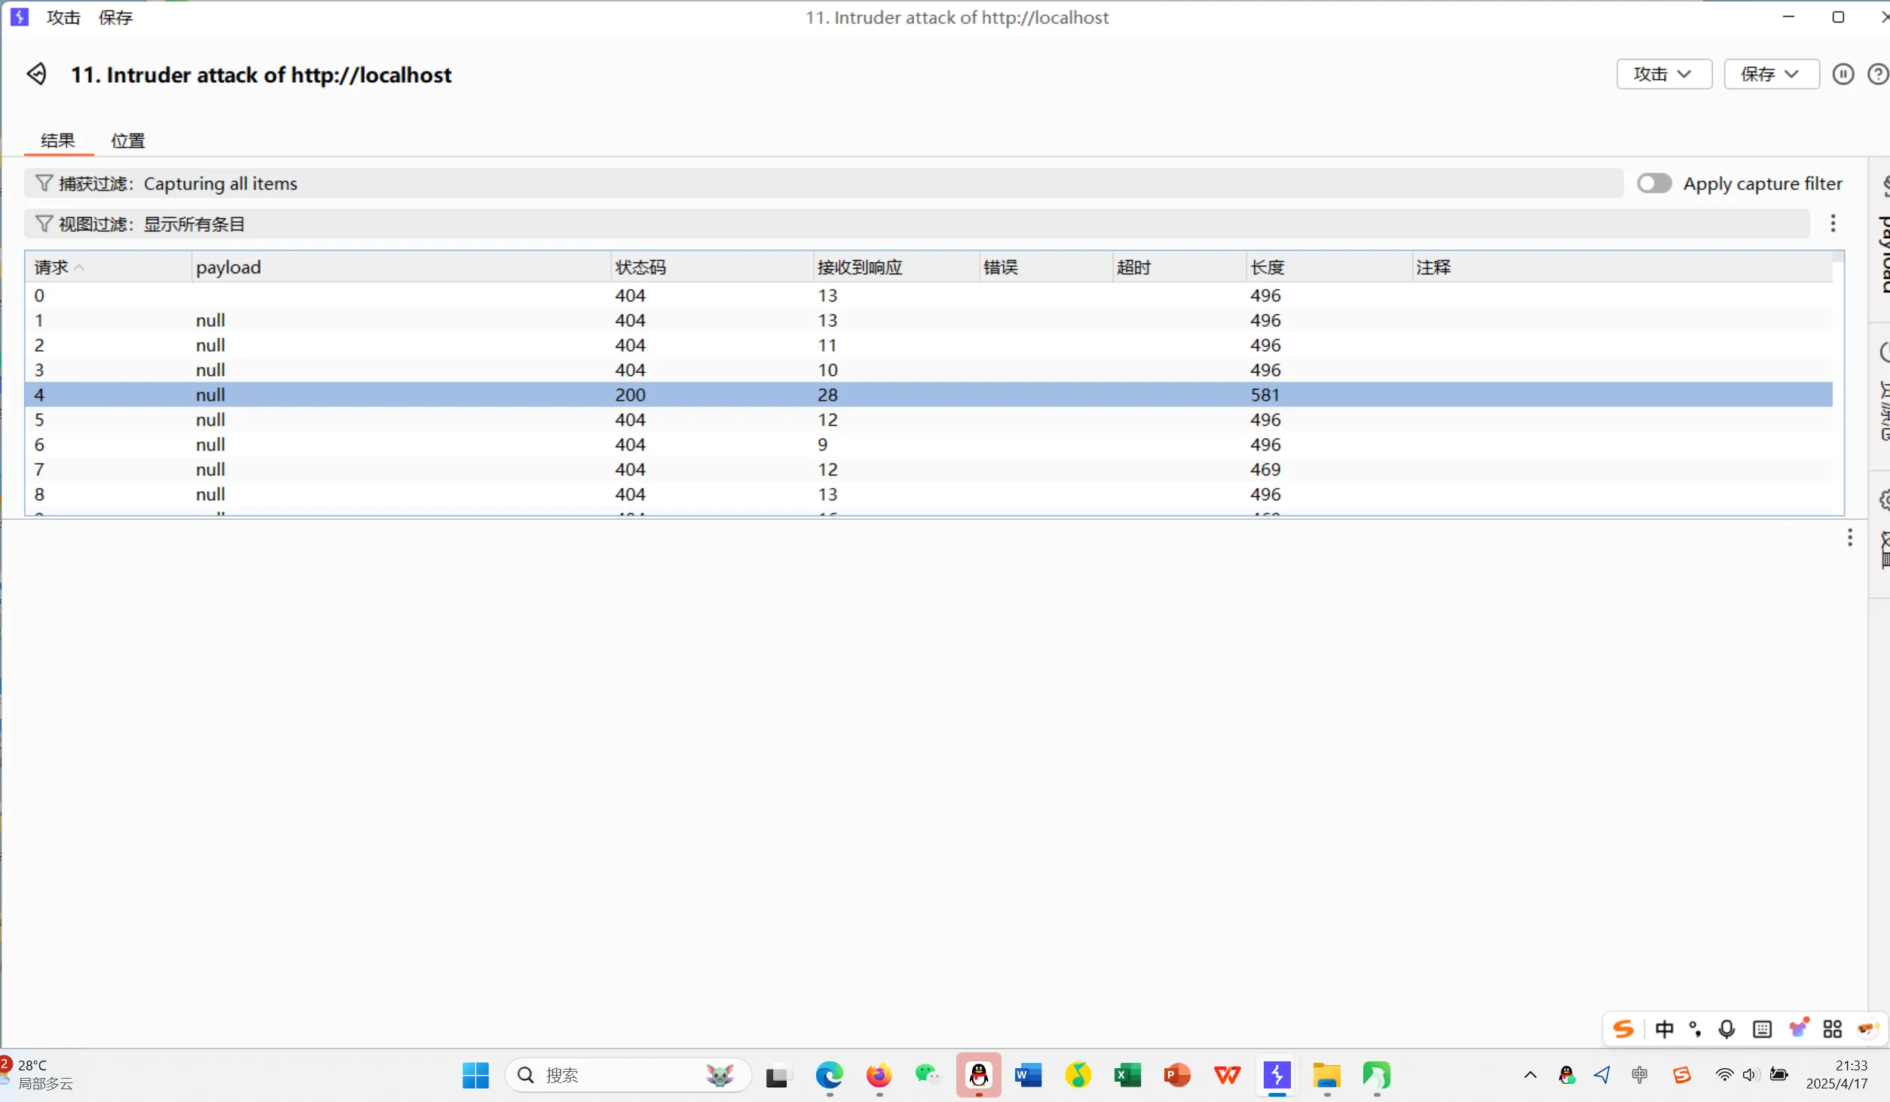Expand the 攻击 dropdown button
1890x1102 pixels.
[1664, 74]
